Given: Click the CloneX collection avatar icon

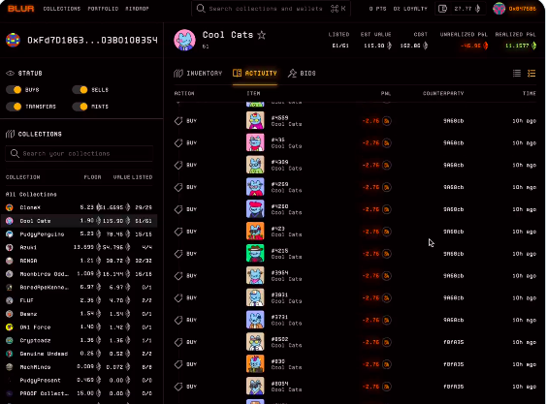Looking at the screenshot, I should [10, 207].
